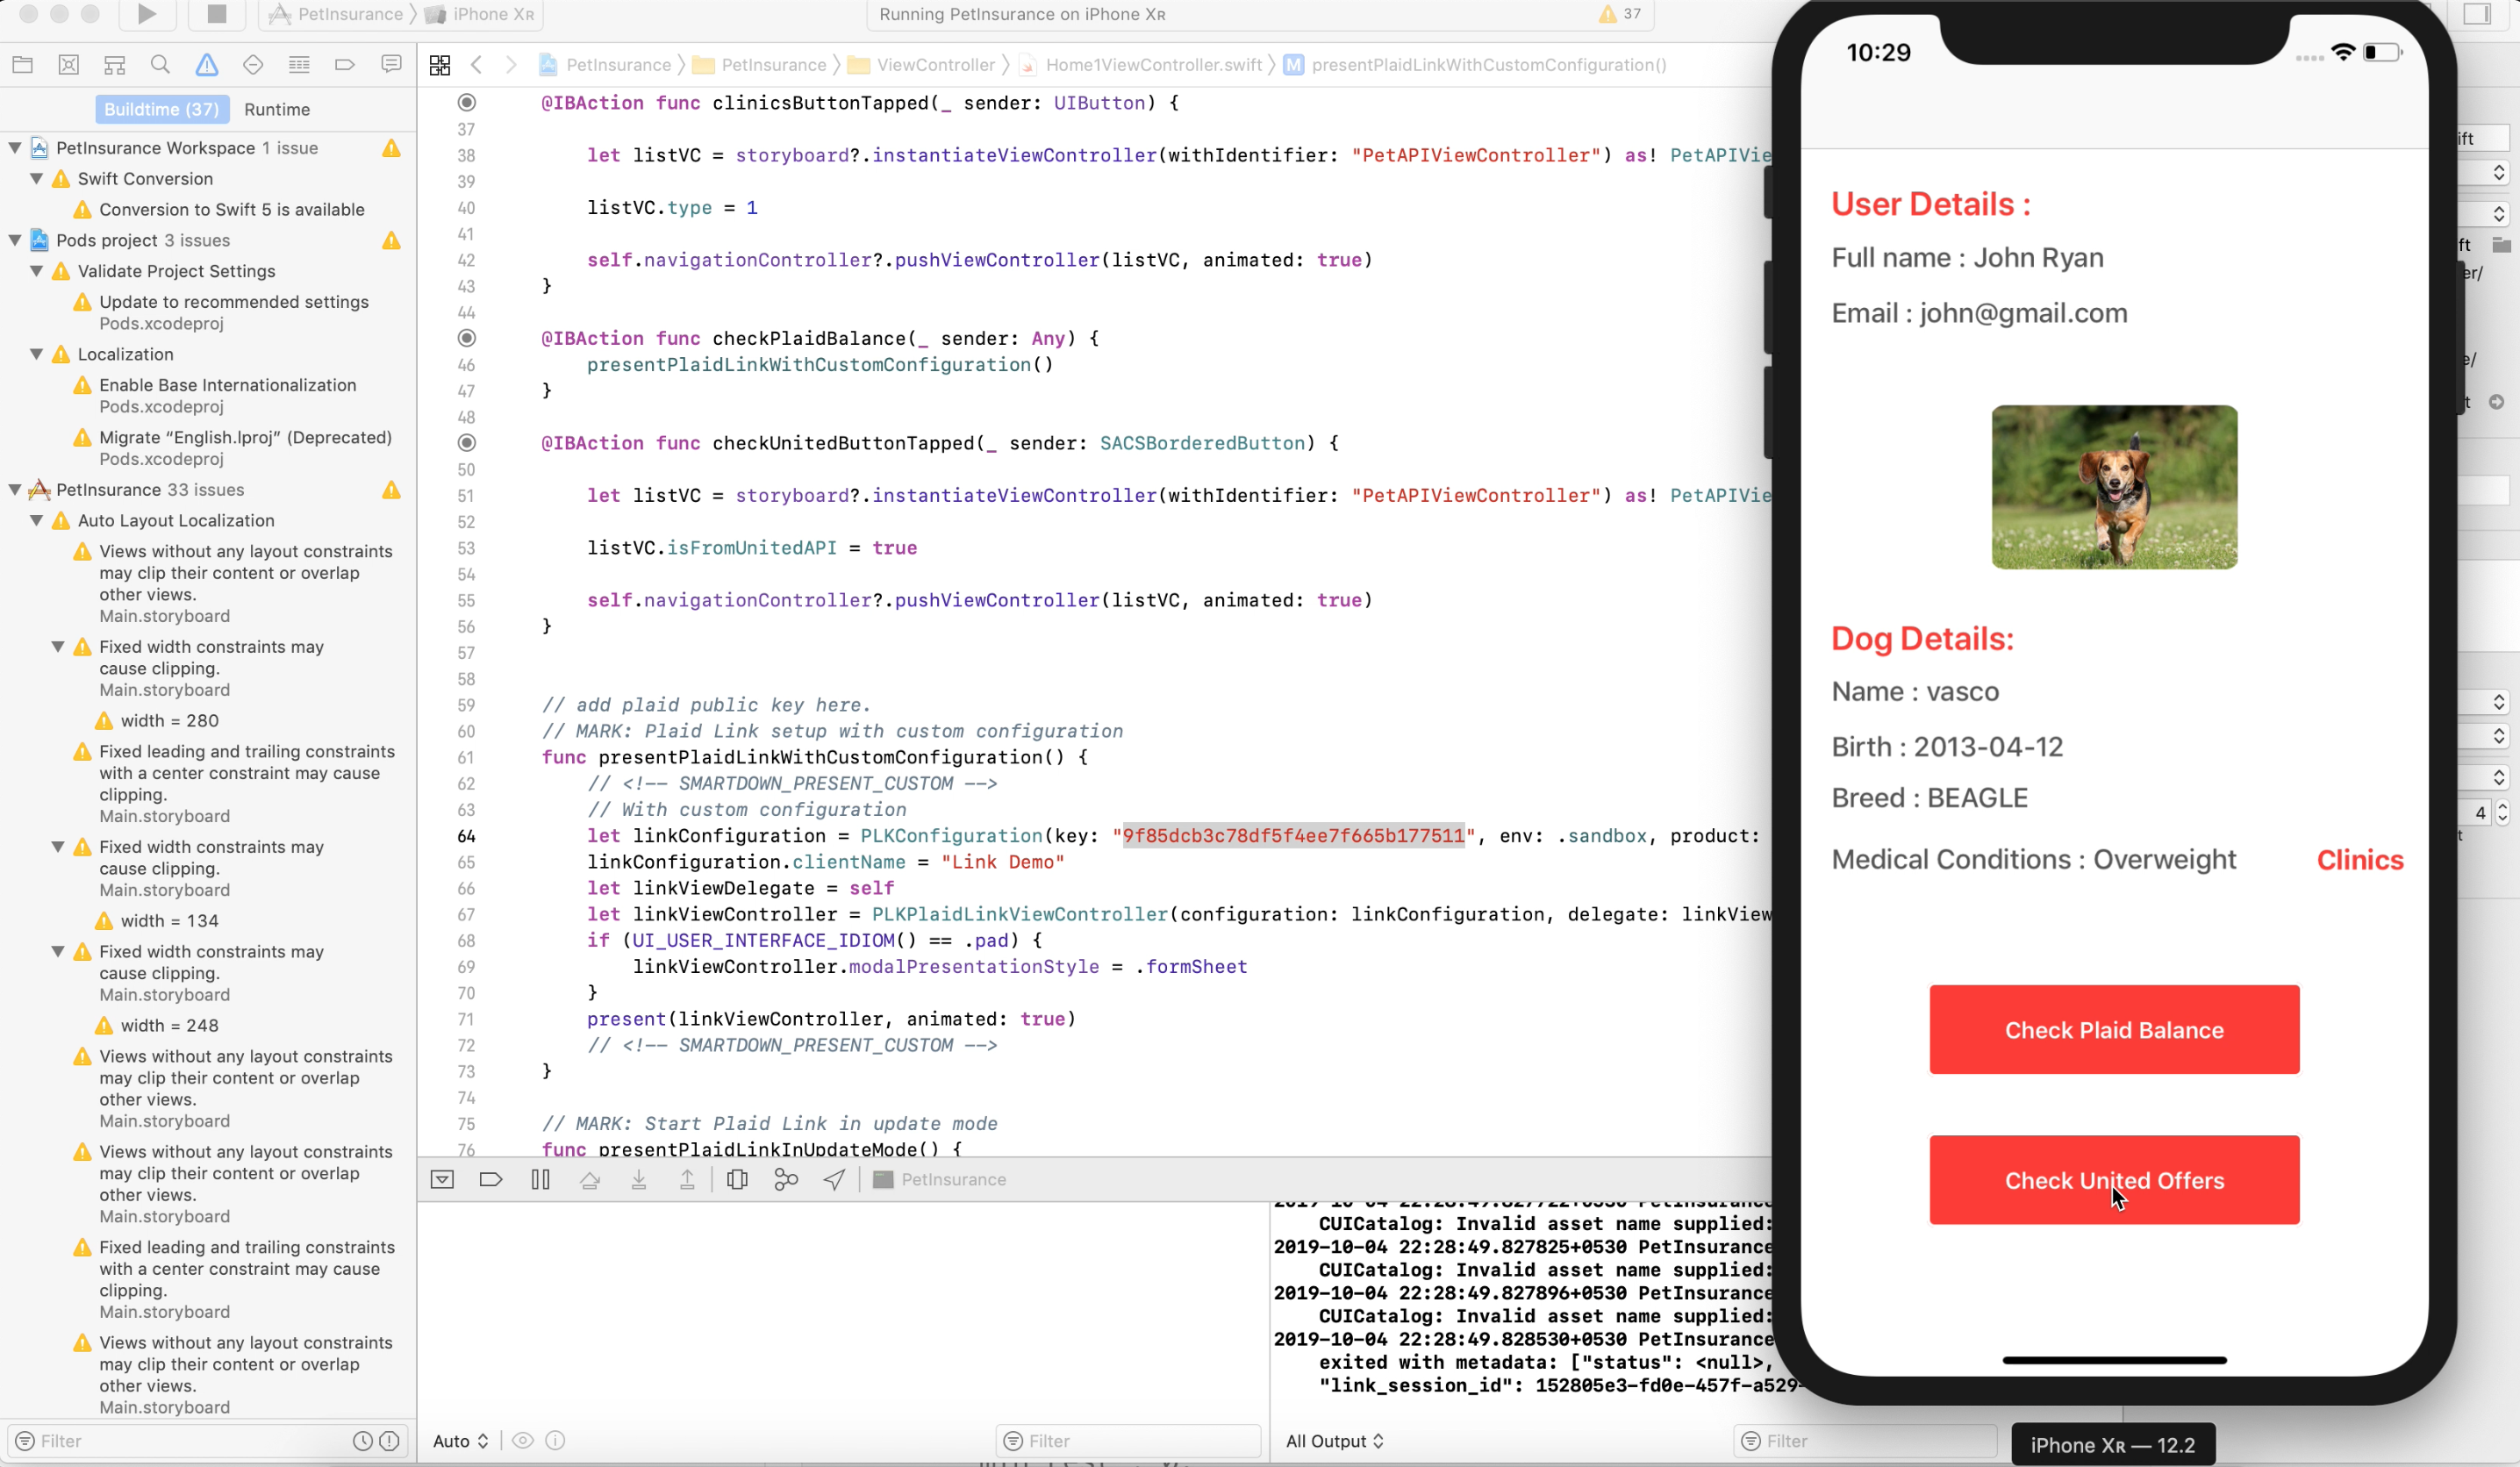Image resolution: width=2520 pixels, height=1467 pixels.
Task: Switch to the Runtime issues tab
Action: tap(277, 109)
